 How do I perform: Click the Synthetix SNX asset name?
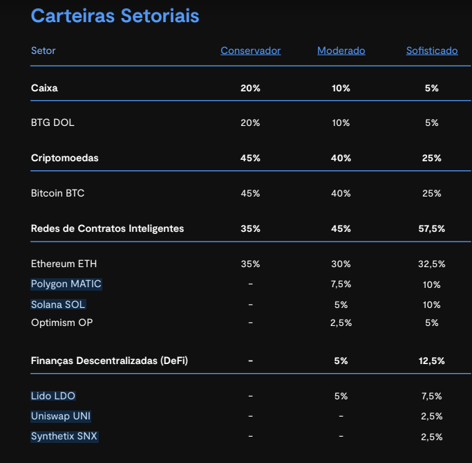(64, 437)
